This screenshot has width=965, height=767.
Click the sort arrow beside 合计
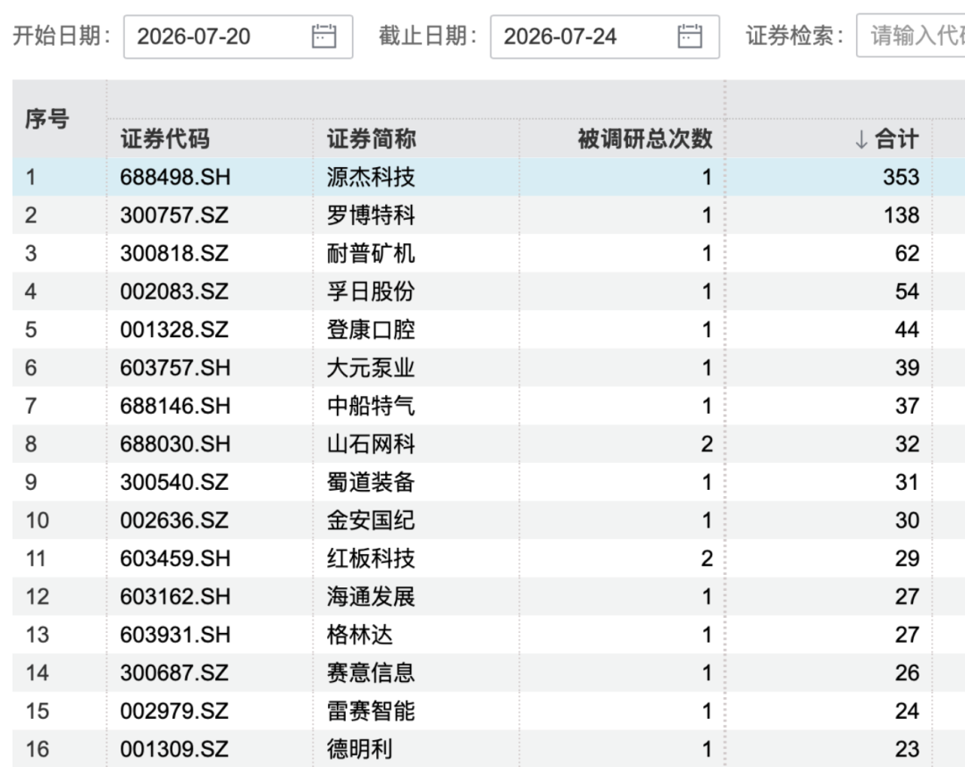coord(861,139)
